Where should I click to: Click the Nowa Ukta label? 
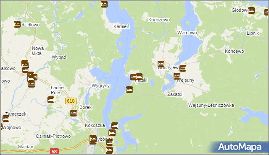(38, 51)
